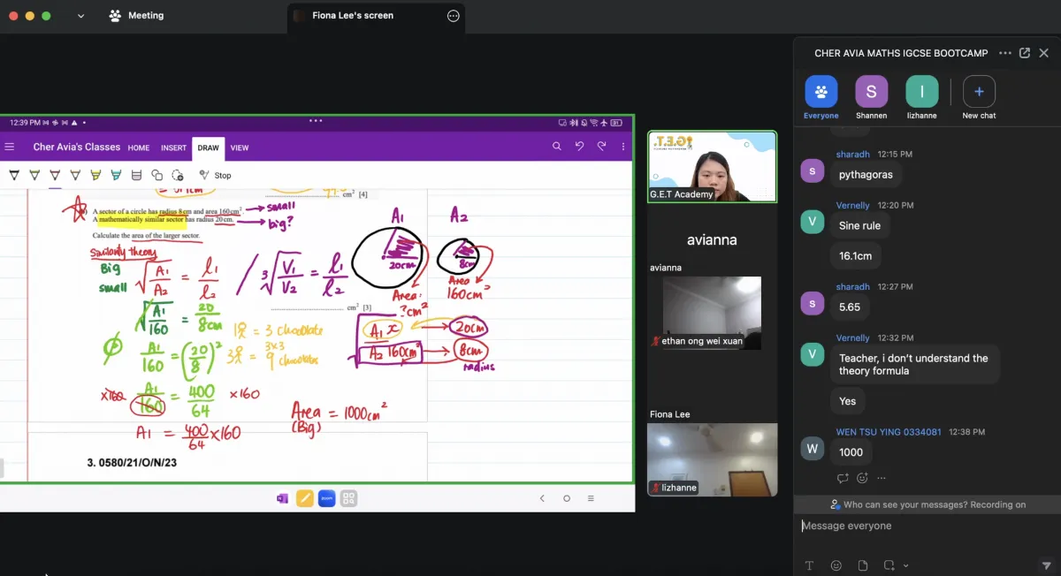This screenshot has width=1061, height=576.
Task: Click the 16.1cm chat message
Action: [x=855, y=256]
